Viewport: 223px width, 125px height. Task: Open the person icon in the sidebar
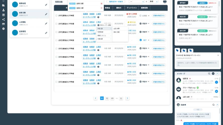pyautogui.click(x=4, y=10)
